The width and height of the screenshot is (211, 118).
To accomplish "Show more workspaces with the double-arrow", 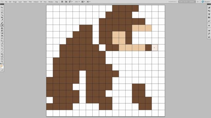I will coord(198,2).
